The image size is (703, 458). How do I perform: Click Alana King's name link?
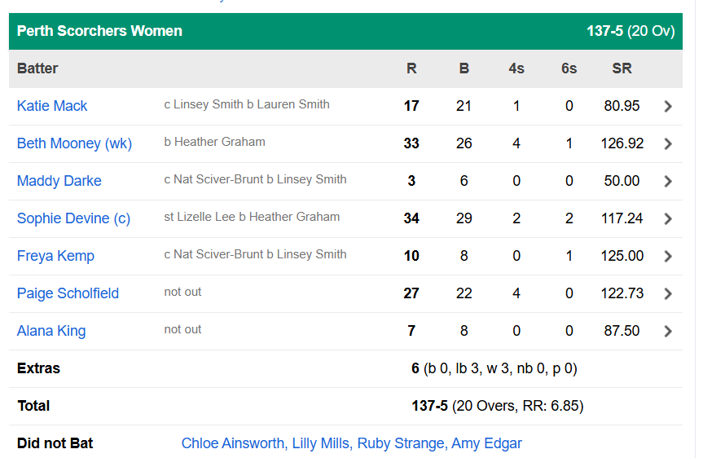(51, 331)
